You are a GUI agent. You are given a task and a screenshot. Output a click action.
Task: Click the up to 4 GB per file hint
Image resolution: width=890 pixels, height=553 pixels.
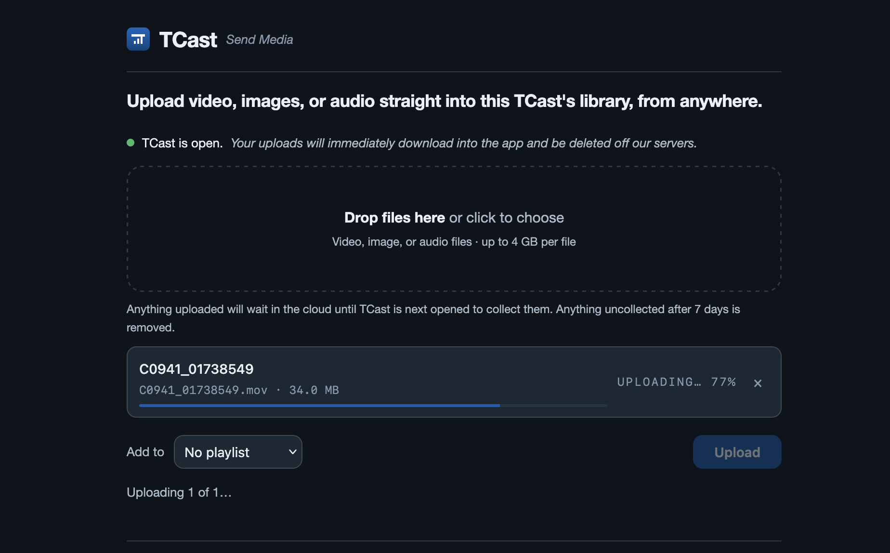[x=529, y=242]
